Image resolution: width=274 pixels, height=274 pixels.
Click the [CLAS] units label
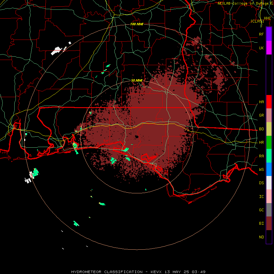pos(257,21)
